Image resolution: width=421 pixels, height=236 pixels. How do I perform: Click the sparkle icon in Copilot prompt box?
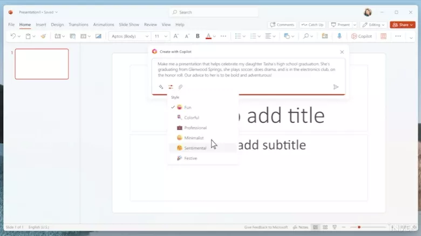click(x=161, y=87)
